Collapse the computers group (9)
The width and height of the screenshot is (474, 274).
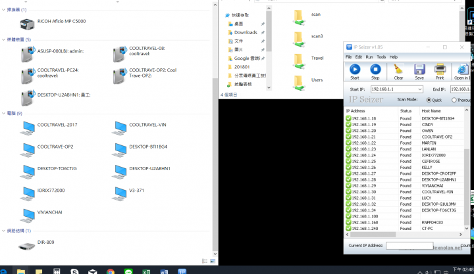pyautogui.click(x=4, y=113)
